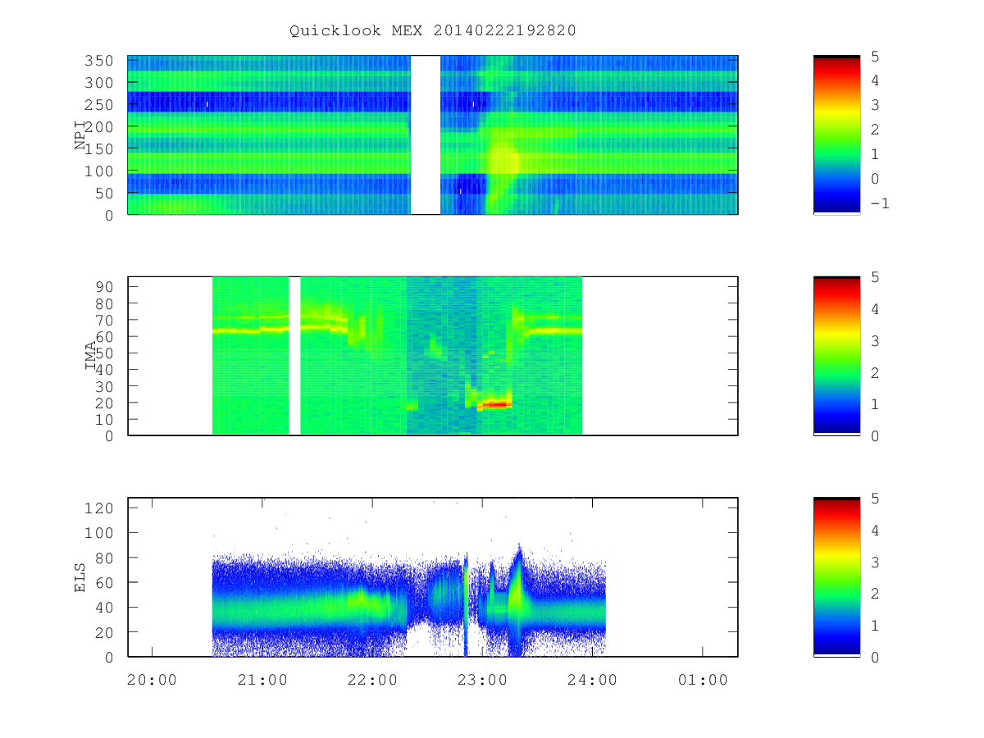This screenshot has height=738, width=984.
Task: Click the 20:00 time axis label
Action: point(152,680)
